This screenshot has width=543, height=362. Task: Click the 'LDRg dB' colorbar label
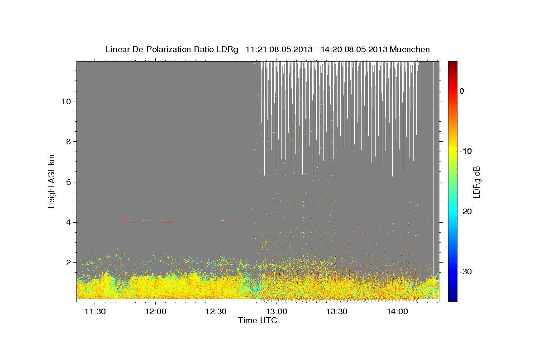click(x=476, y=182)
